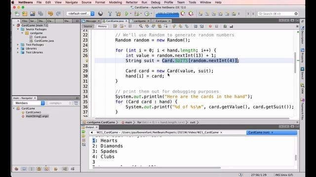
Task: Click the Stop Macro Recording icon
Action: (216, 26)
